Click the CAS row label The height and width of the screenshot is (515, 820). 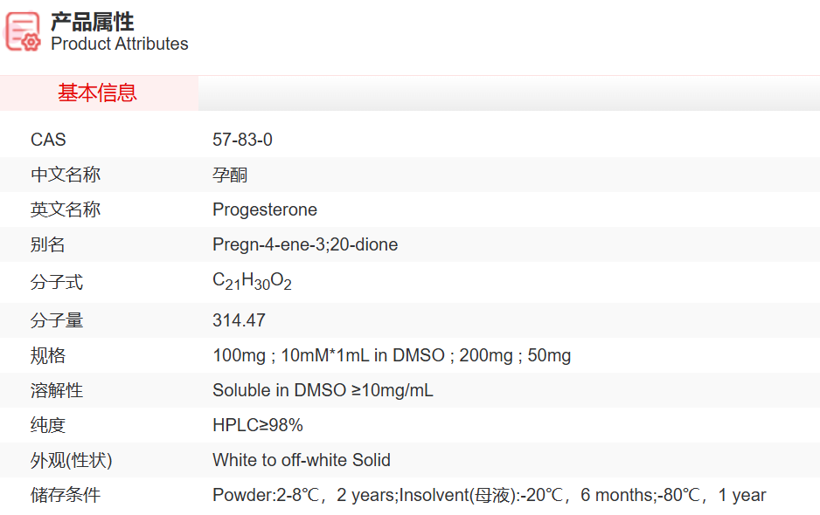point(48,140)
